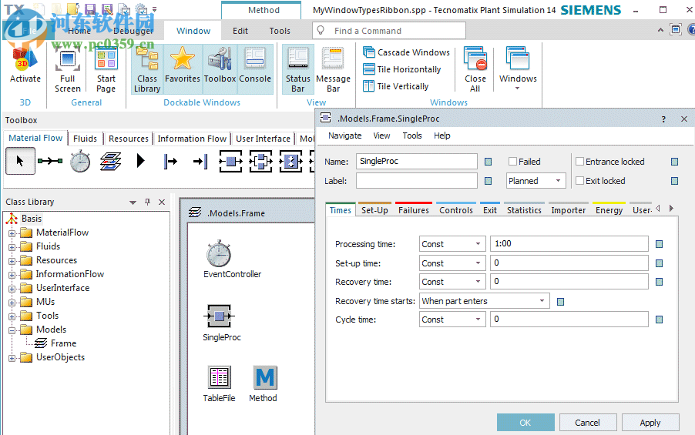Image resolution: width=695 pixels, height=435 pixels.
Task: Click the Apply button
Action: [x=650, y=423]
